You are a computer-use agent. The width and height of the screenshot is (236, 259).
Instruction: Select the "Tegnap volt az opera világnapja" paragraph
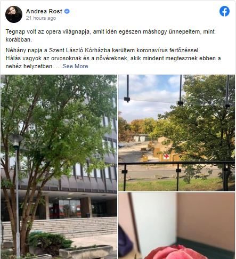110,36
